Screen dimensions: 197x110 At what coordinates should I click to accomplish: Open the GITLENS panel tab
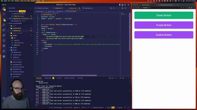(80, 78)
